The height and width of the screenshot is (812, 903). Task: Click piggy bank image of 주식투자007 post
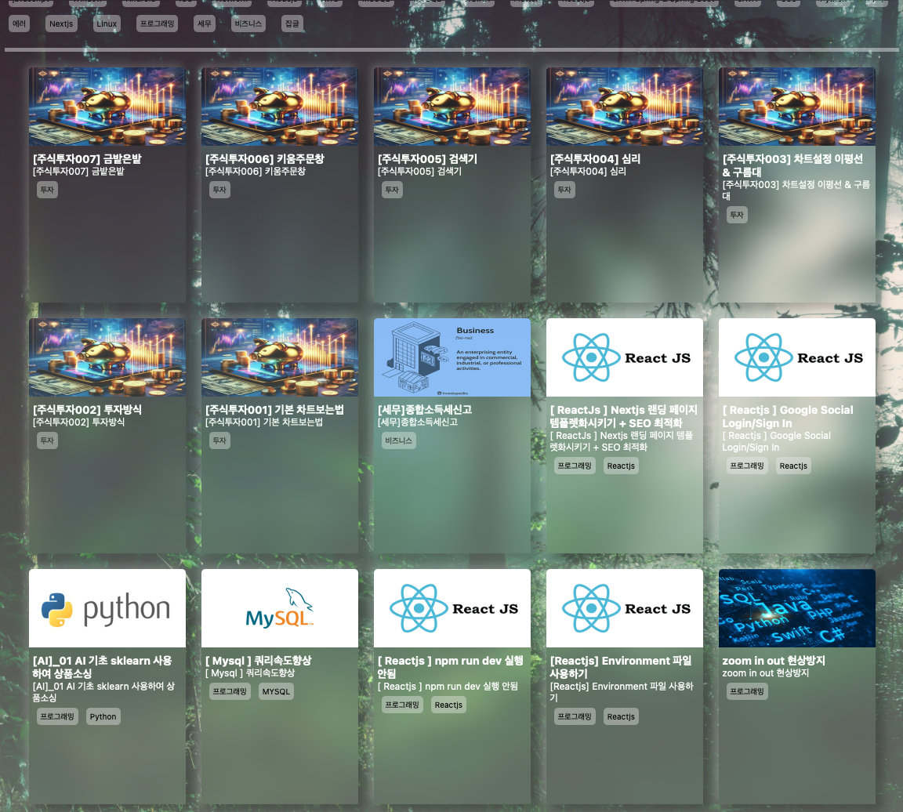pos(107,107)
